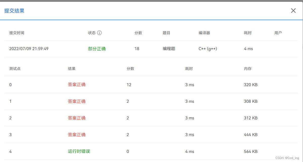303x162 pixels.
Task: Select the 提交时间 column header
Action: coord(17,33)
